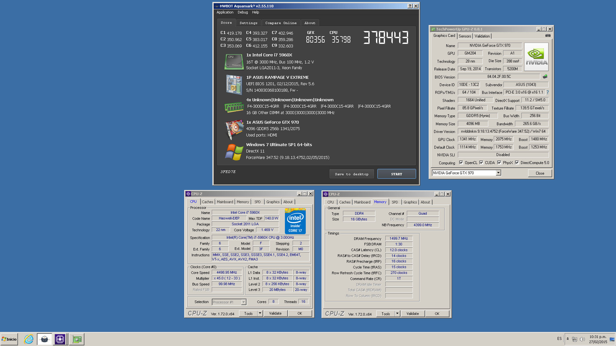Click the GPU-Z title bar icon
This screenshot has width=616, height=346.
point(433,29)
